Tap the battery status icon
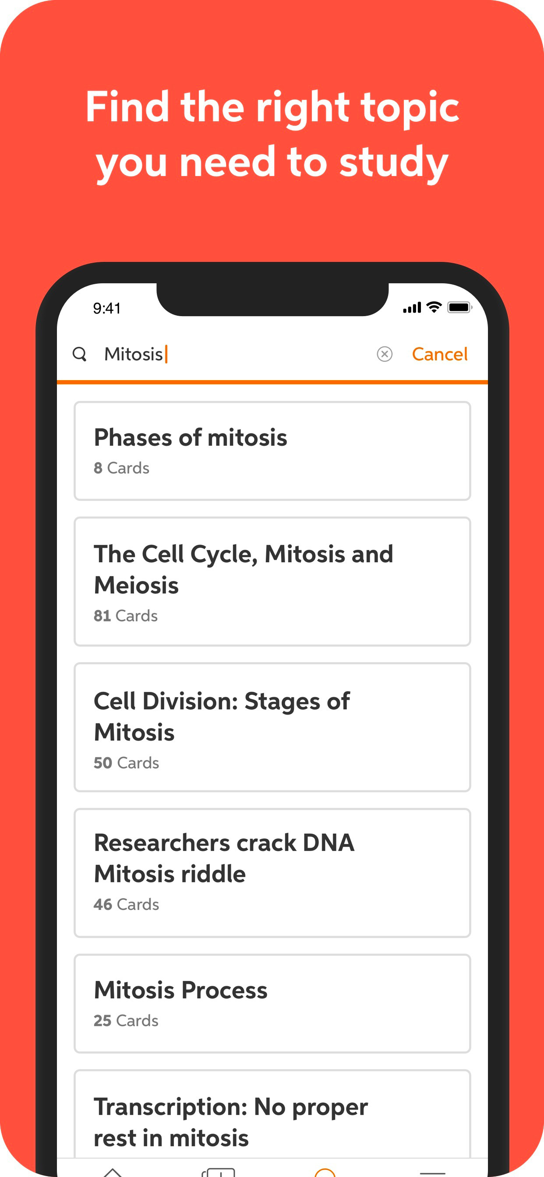 (x=459, y=307)
